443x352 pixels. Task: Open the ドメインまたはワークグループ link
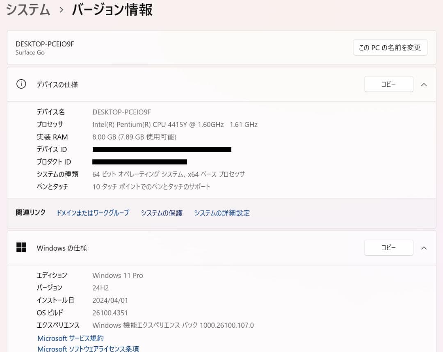coord(93,213)
